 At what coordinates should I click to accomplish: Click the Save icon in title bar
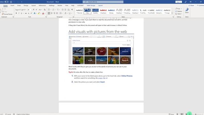(x=11, y=2)
